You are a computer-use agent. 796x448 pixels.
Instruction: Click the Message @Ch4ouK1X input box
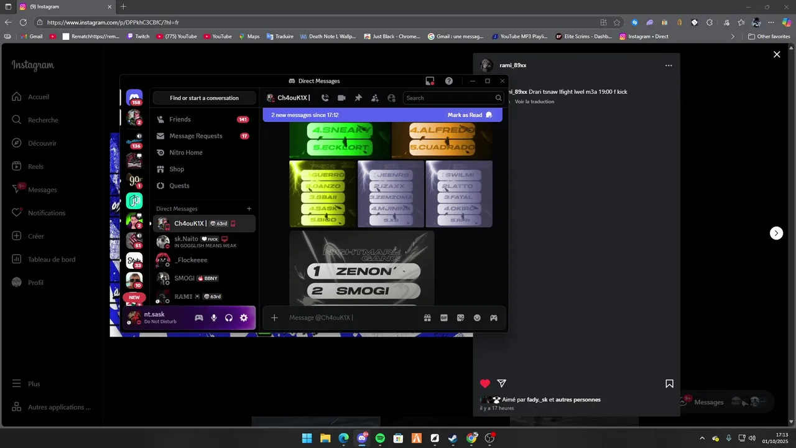tap(351, 317)
